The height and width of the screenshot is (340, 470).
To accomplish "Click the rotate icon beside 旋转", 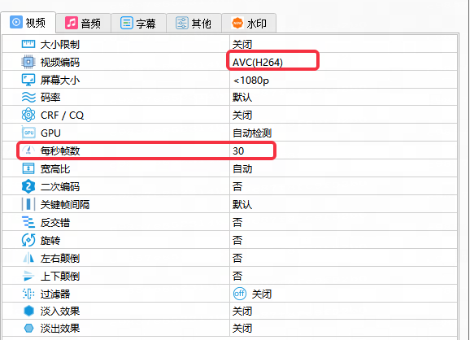I will (x=28, y=240).
